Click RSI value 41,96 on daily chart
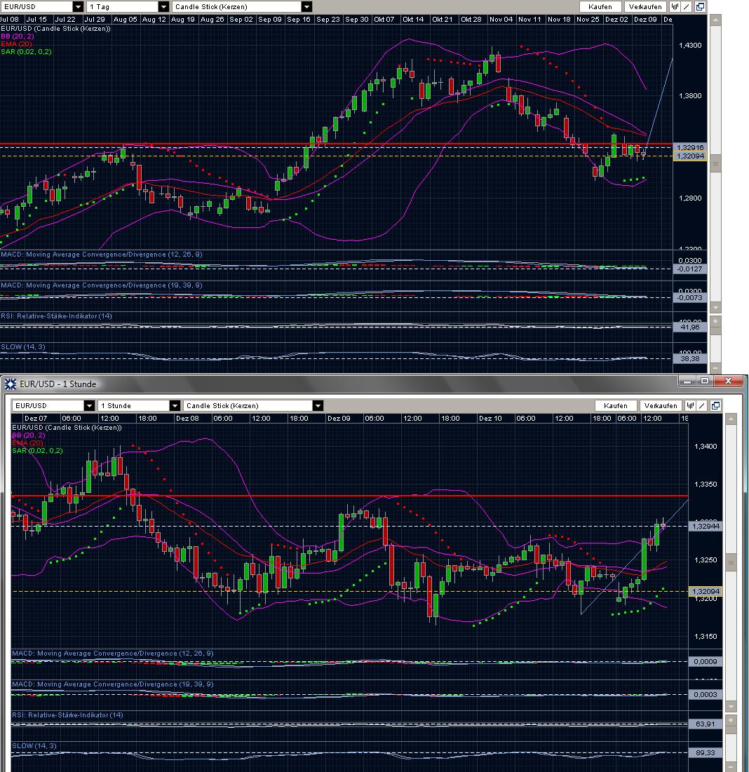The width and height of the screenshot is (749, 772). (690, 327)
